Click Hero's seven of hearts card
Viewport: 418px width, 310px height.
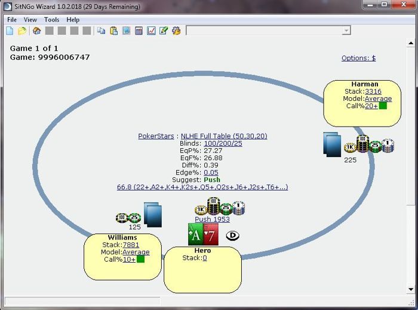pos(211,235)
